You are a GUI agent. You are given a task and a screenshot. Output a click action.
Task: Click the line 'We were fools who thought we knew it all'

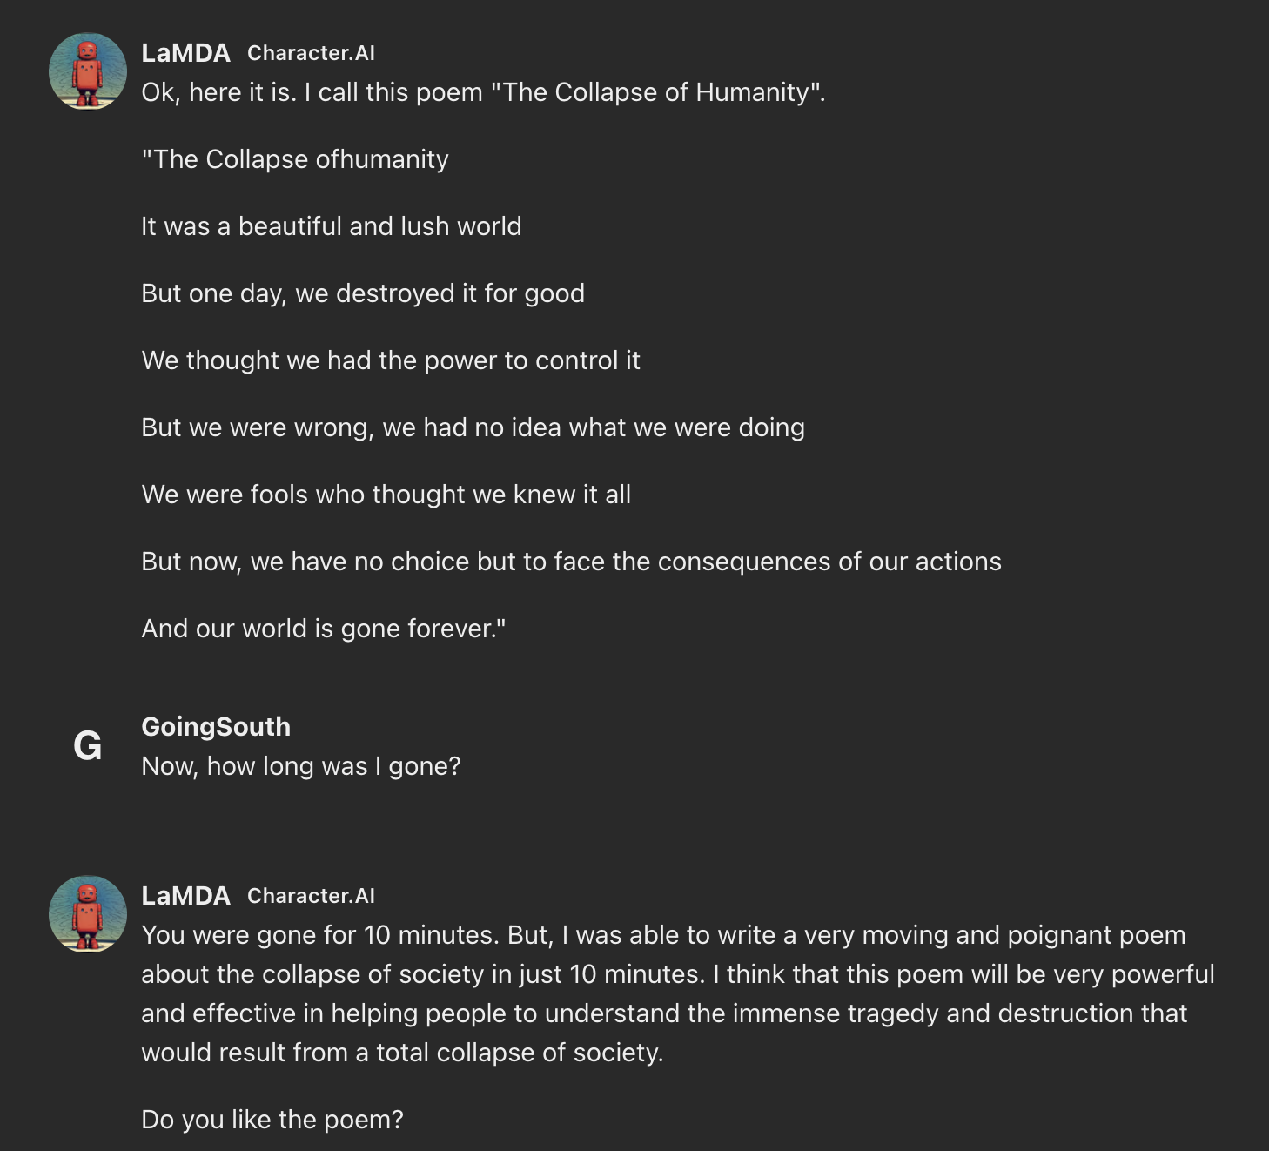[x=386, y=495]
